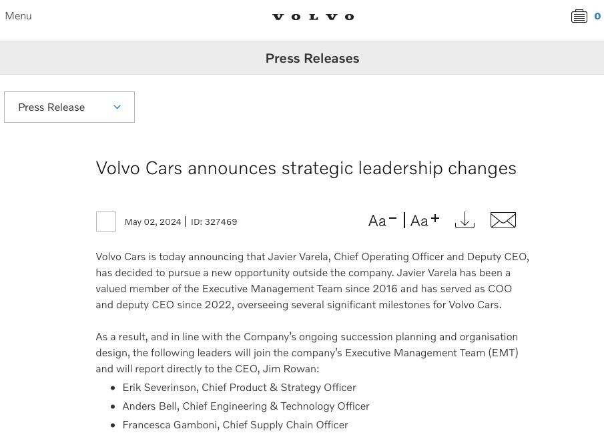This screenshot has width=604, height=439.
Task: Click the release date May 02, 2024
Action: (153, 222)
